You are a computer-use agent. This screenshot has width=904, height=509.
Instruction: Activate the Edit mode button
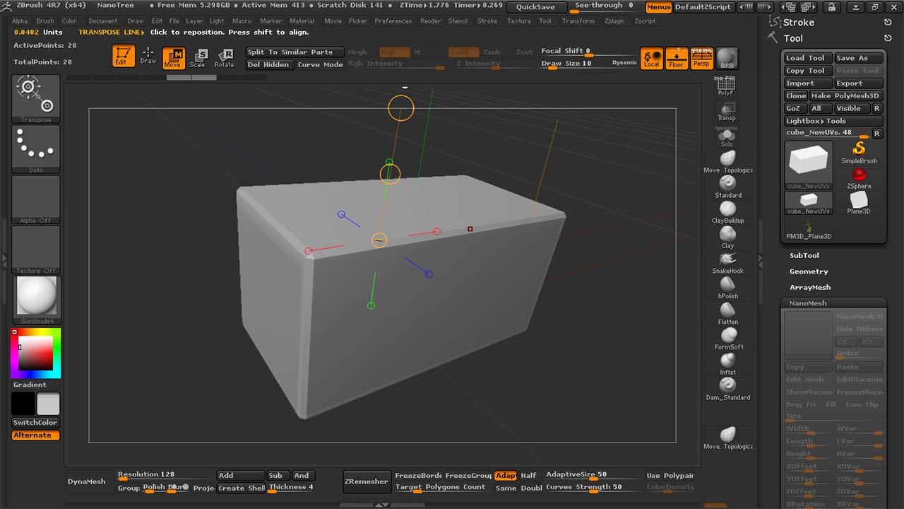[x=124, y=57]
